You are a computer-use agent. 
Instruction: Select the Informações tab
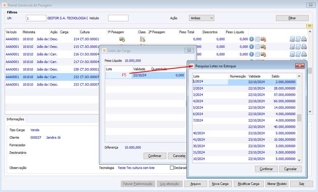[x=15, y=119]
